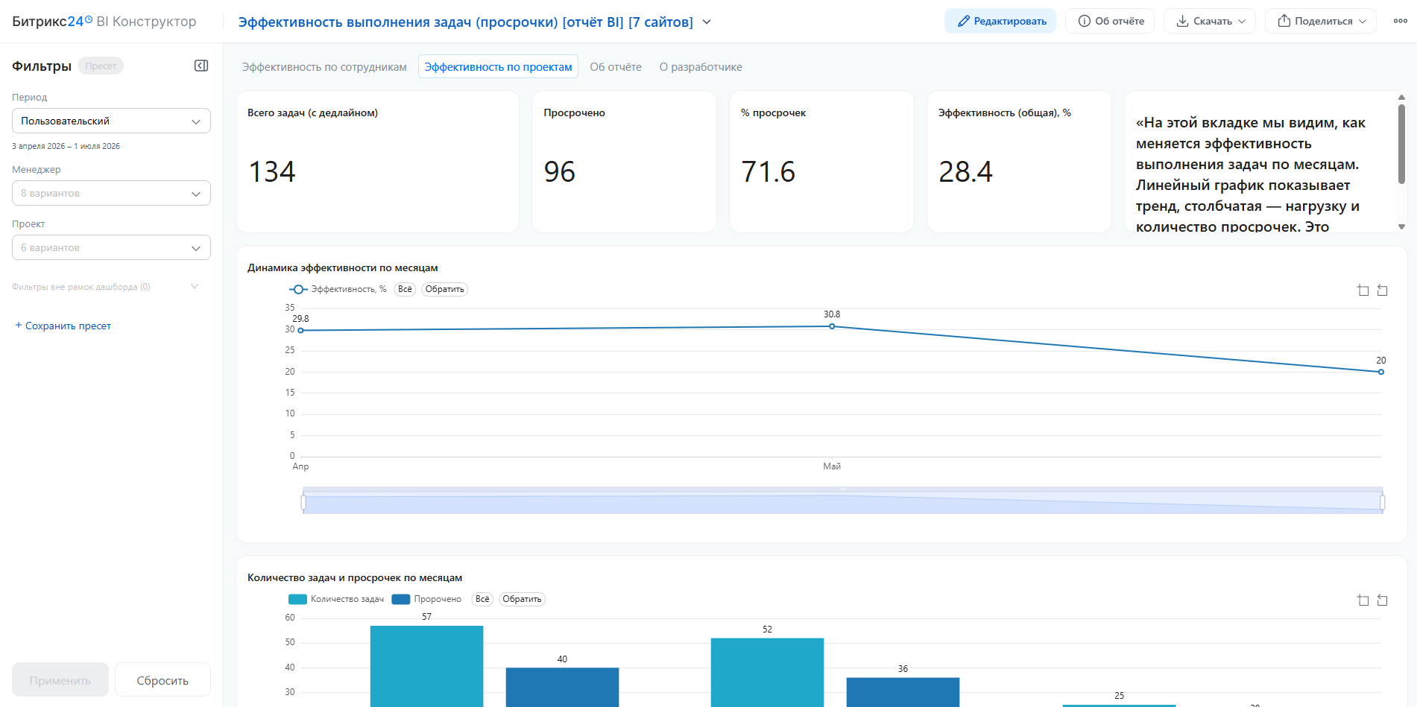This screenshot has height=707, width=1417.
Task: Collapse the filters sidebar panel icon
Action: point(201,66)
